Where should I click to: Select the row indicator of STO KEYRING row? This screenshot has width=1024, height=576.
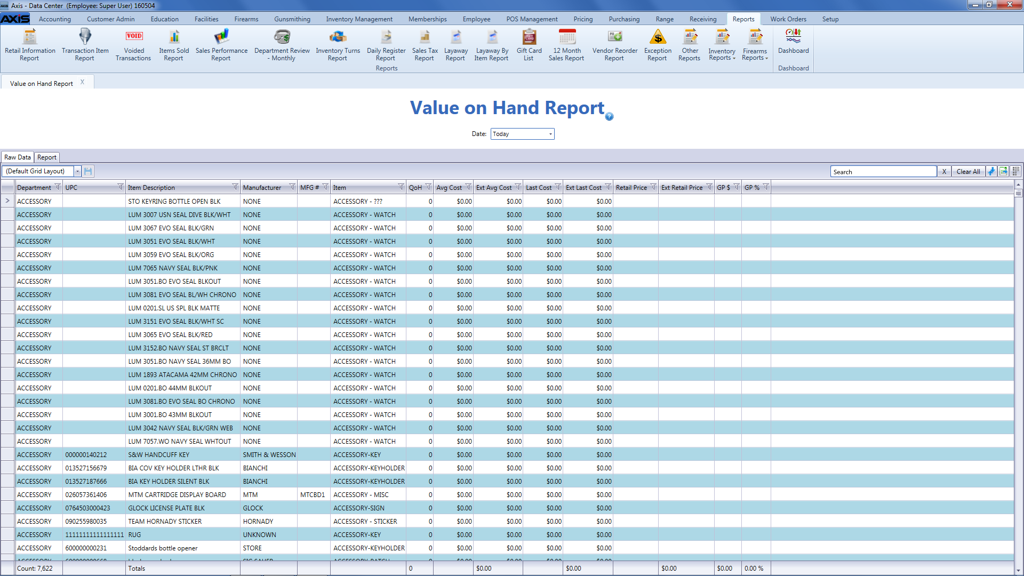(x=7, y=201)
